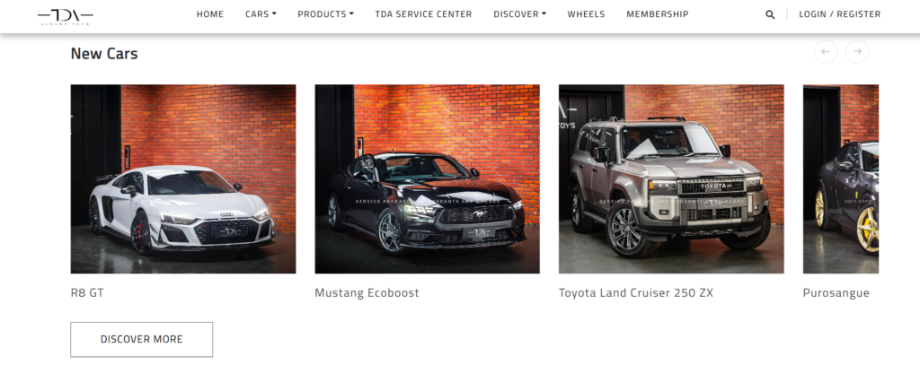Open the white Audi R8 GT photo
This screenshot has width=920, height=391.
[x=183, y=179]
